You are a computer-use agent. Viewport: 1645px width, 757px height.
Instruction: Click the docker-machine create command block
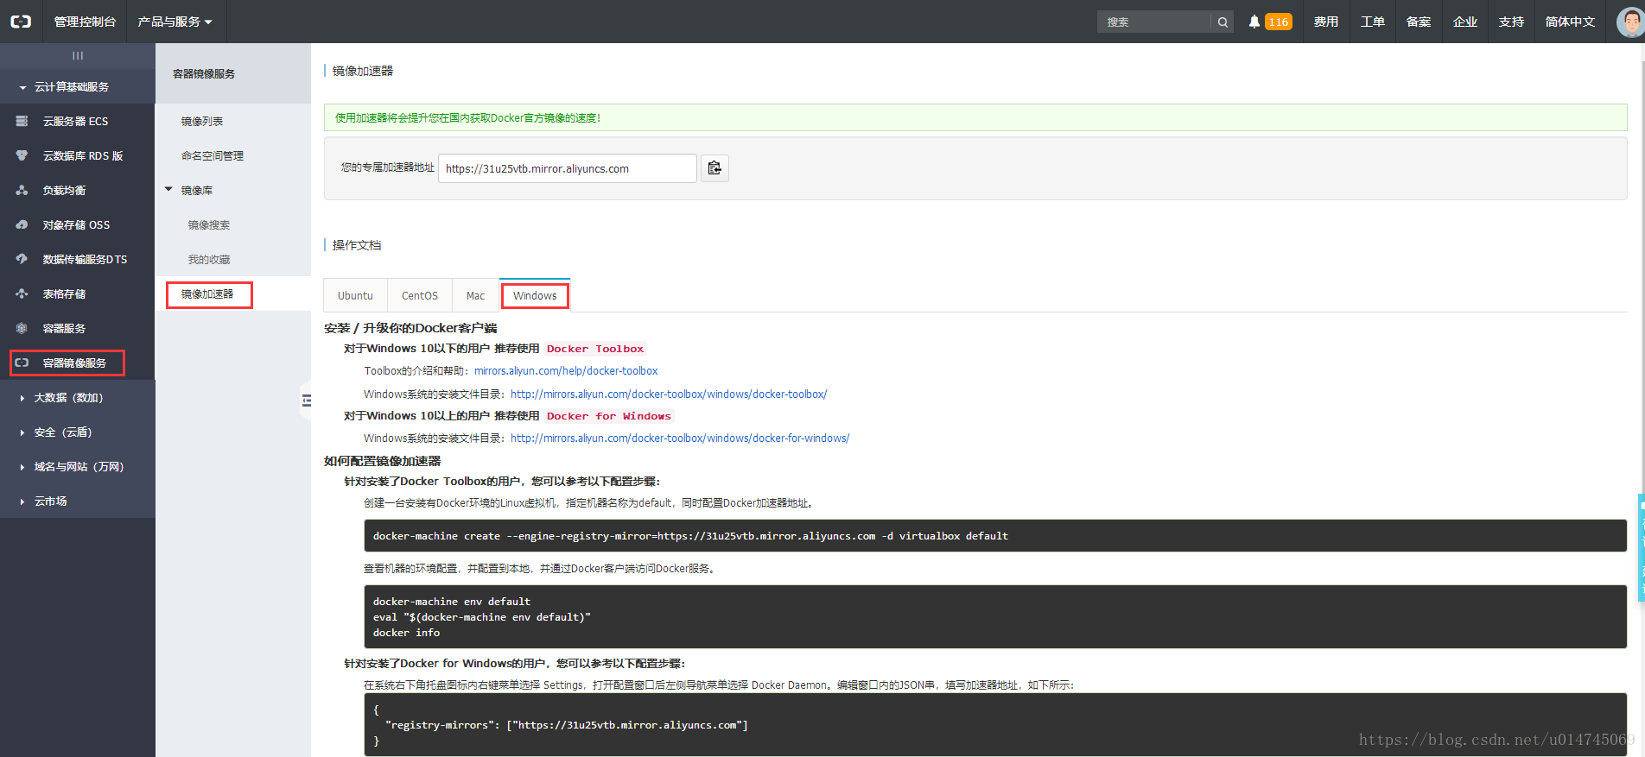tap(995, 536)
